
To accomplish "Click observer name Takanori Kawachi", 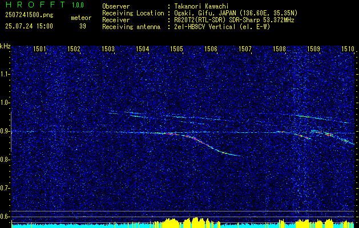I will [x=200, y=6].
